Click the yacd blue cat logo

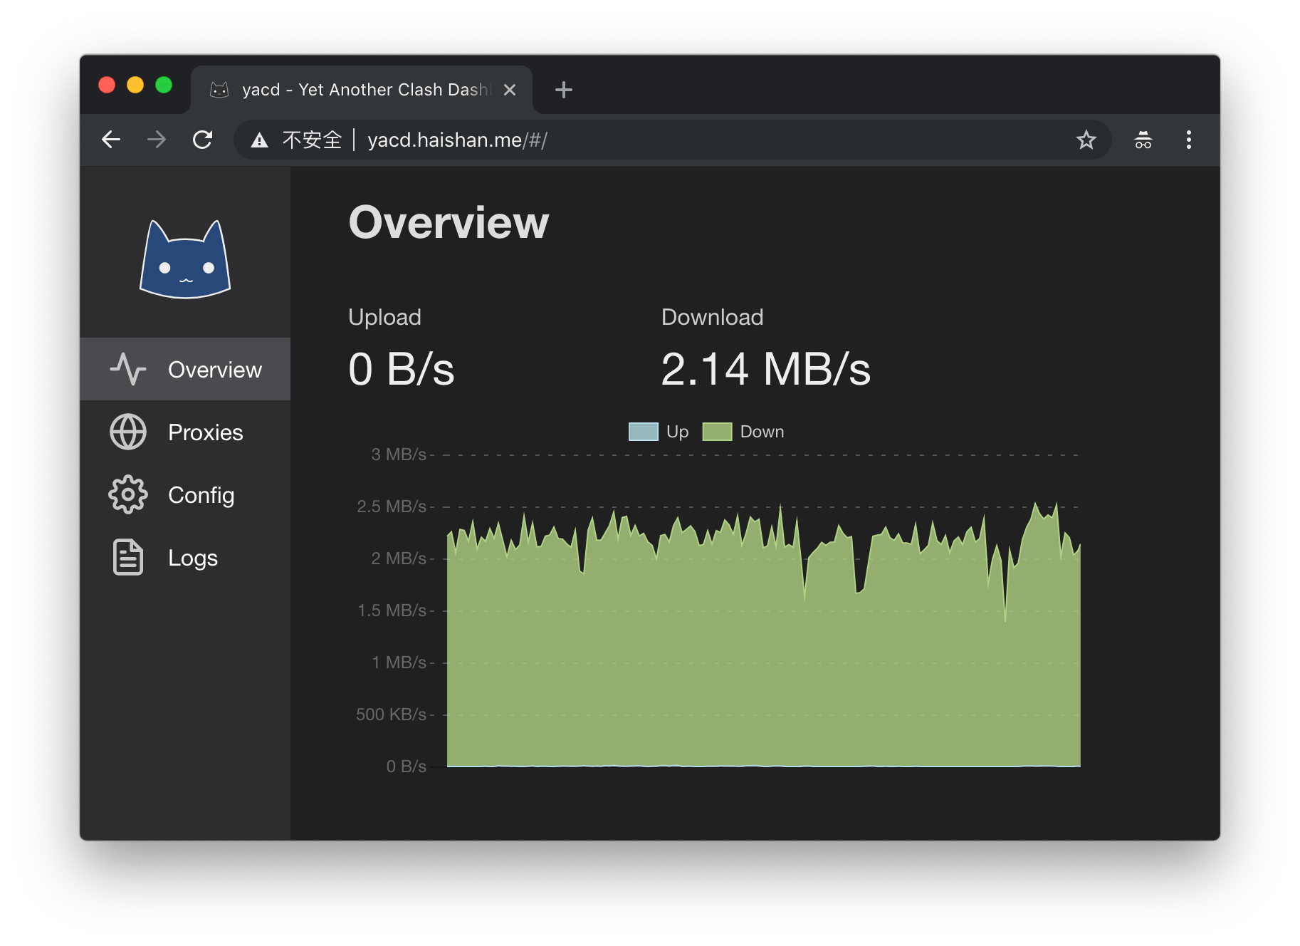(185, 260)
